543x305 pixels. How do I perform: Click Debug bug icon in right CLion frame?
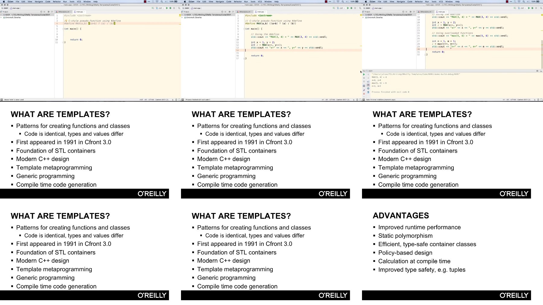click(x=532, y=8)
